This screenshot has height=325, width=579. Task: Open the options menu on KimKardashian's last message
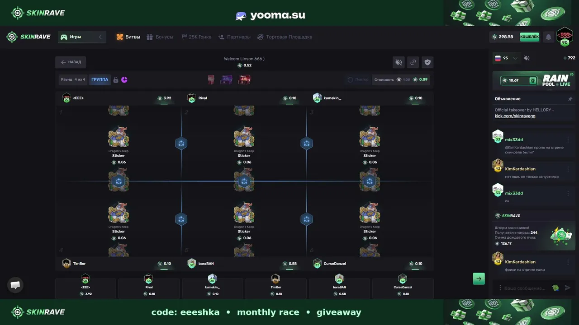click(x=568, y=262)
